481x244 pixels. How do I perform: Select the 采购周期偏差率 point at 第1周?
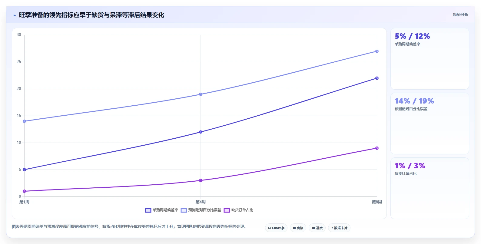click(x=24, y=170)
